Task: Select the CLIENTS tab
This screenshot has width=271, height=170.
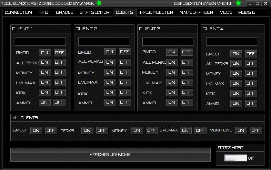Action: point(124,12)
